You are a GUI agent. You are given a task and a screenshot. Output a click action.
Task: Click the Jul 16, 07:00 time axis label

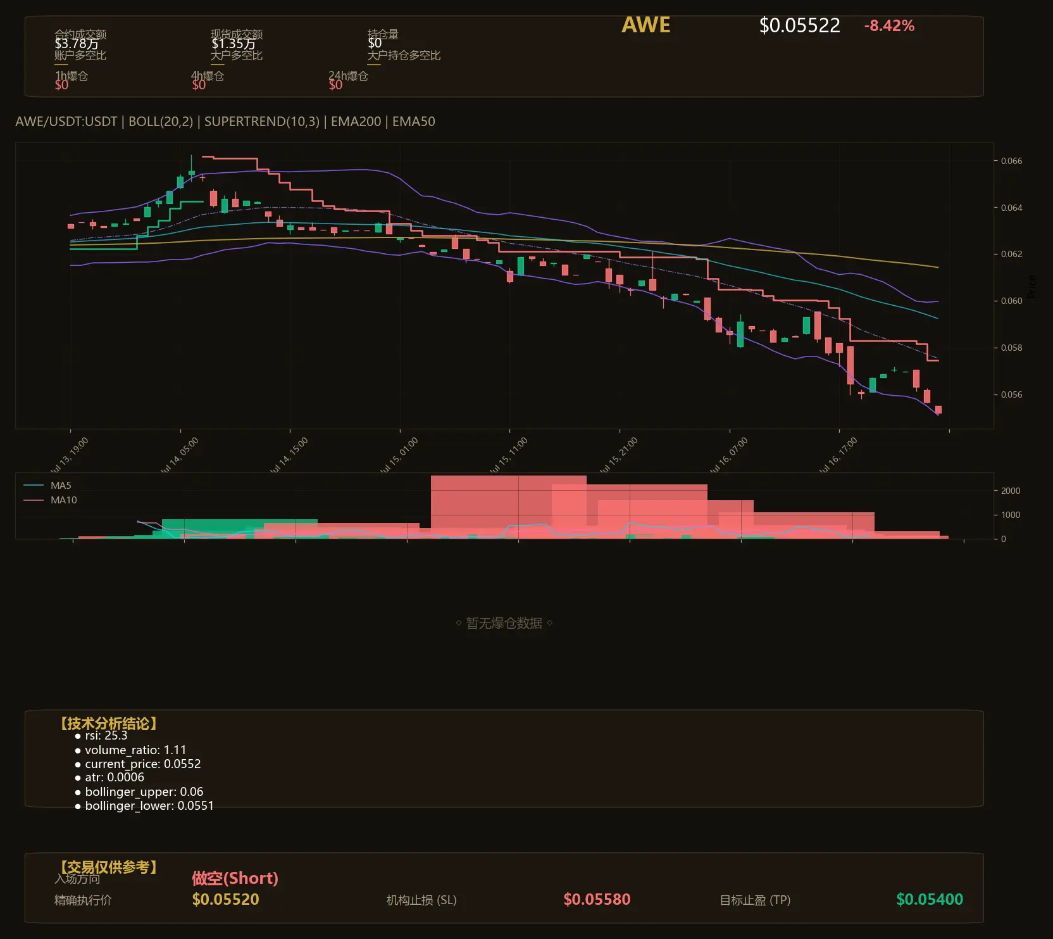click(729, 455)
